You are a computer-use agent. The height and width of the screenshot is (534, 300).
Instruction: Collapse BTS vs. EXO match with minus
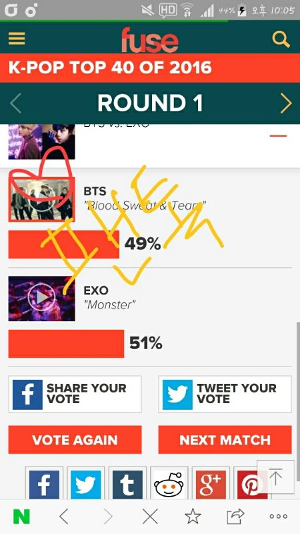pos(278,136)
